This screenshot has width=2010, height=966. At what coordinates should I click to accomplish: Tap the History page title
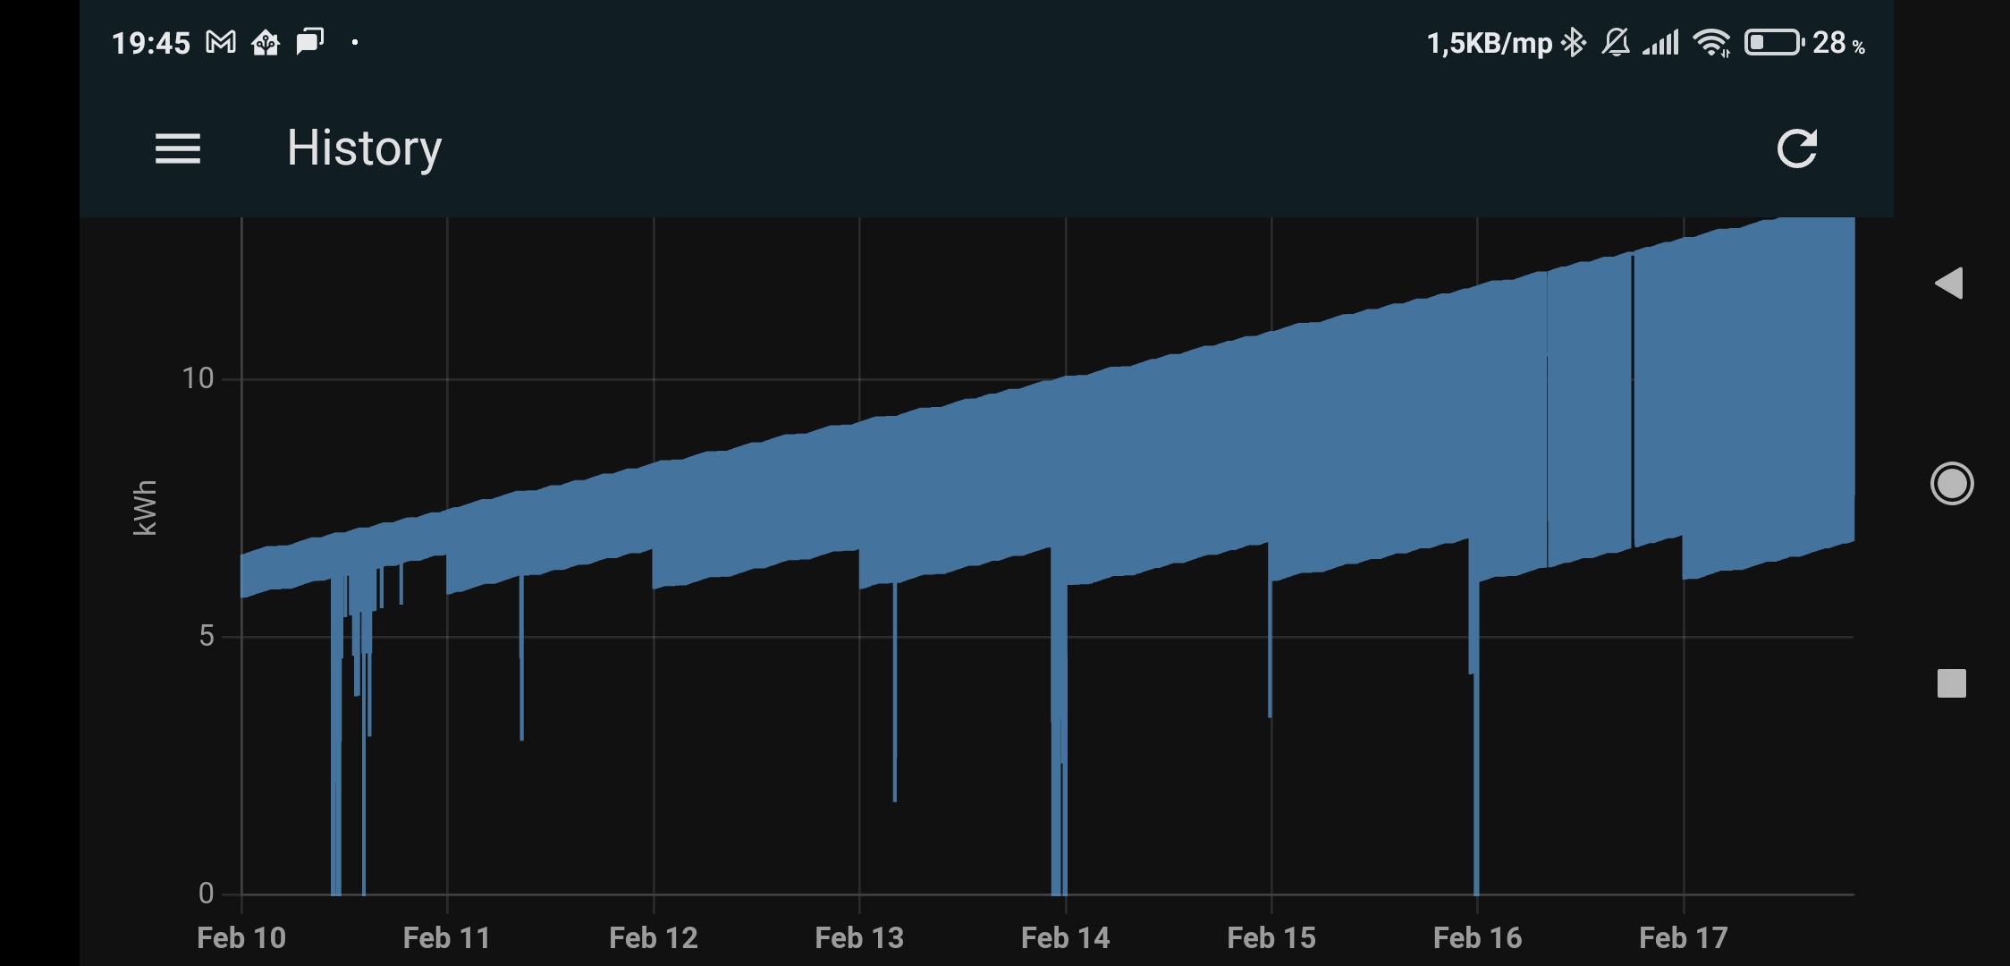tap(364, 148)
